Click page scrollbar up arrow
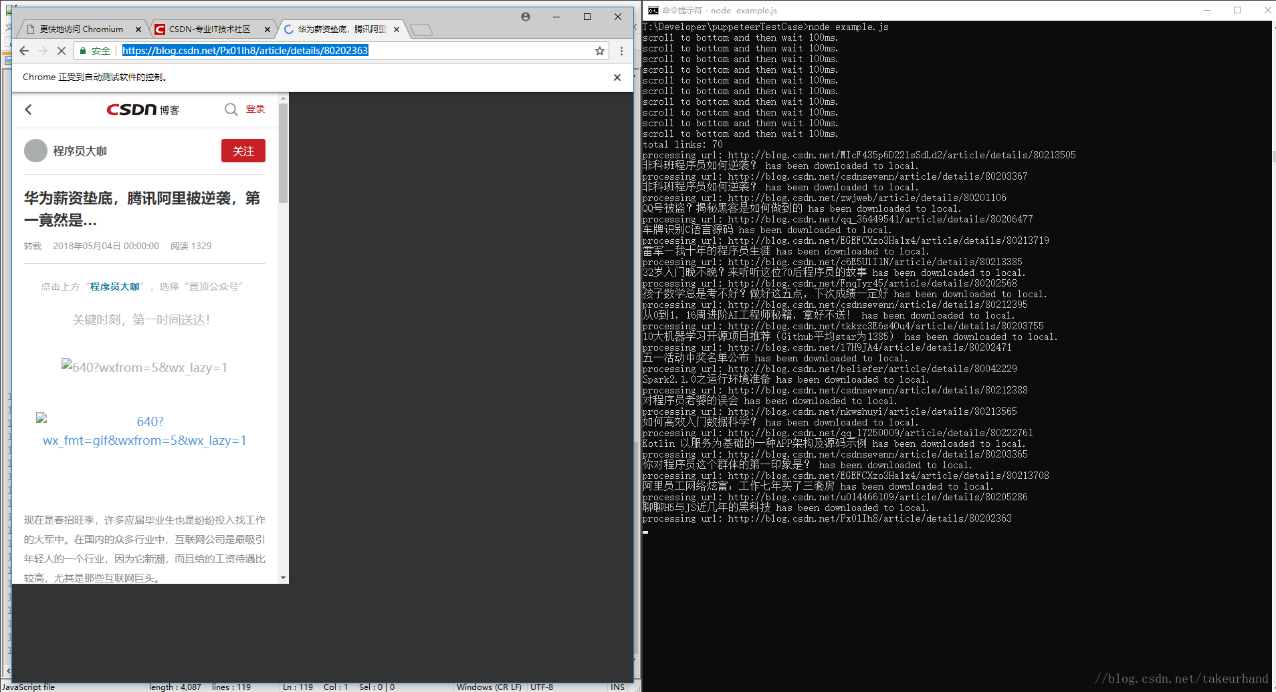Image resolution: width=1276 pixels, height=692 pixels. tap(284, 98)
